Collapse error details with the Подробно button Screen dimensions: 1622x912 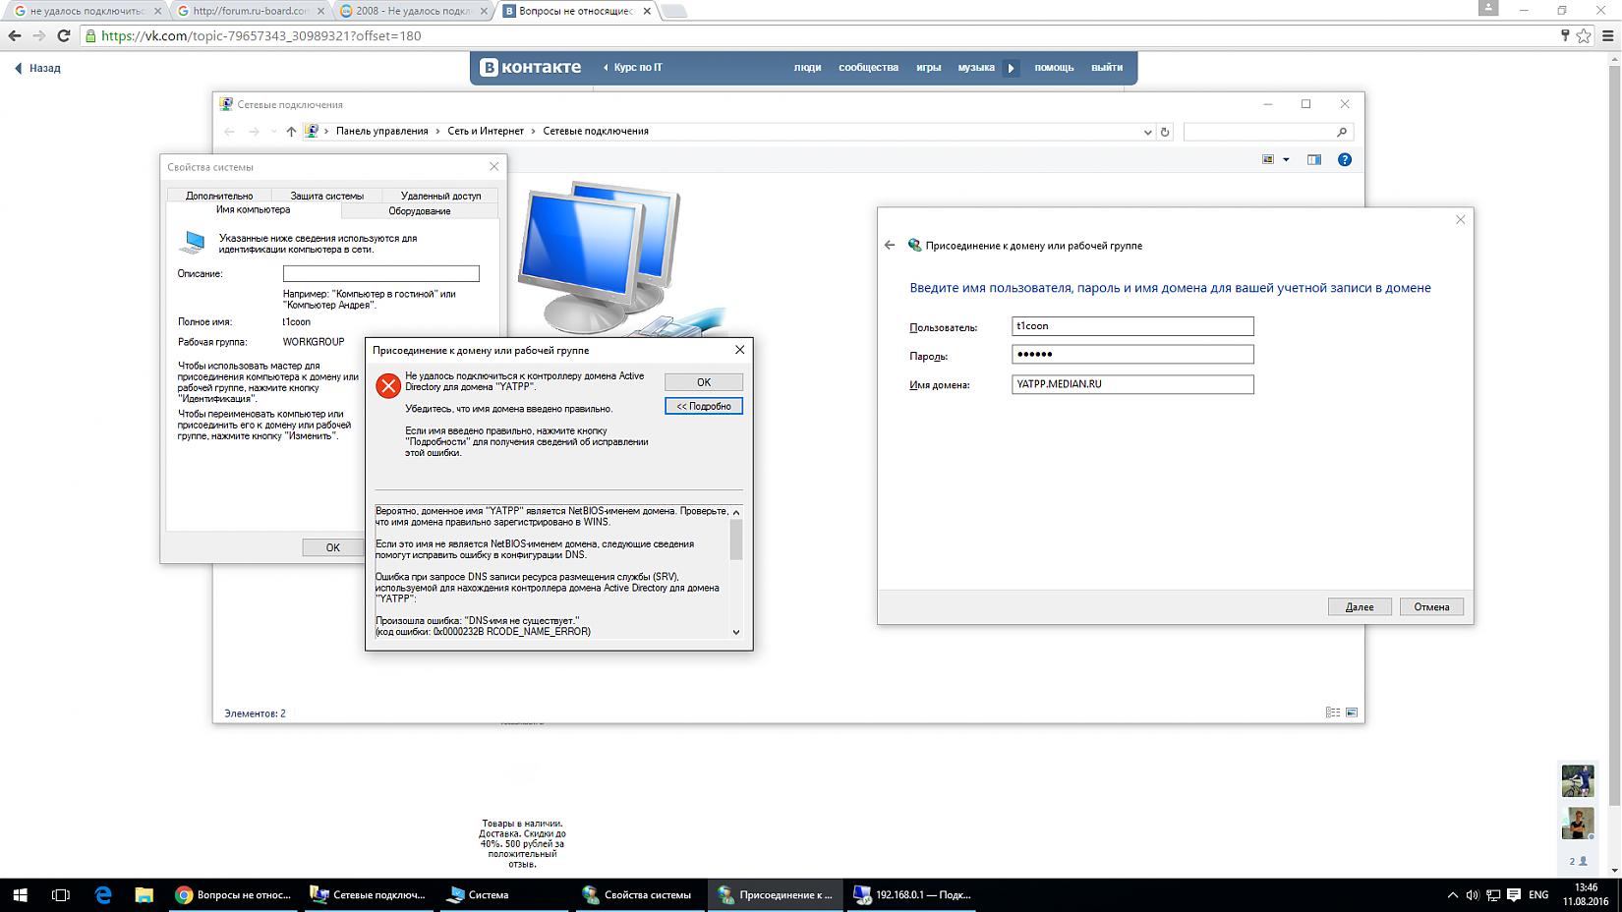pos(704,406)
